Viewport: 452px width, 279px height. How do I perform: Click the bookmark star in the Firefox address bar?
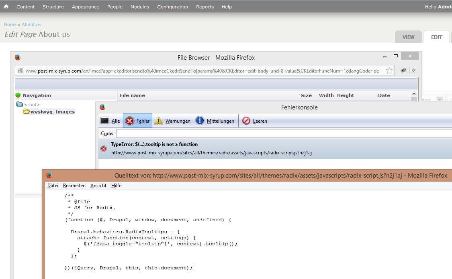pos(389,70)
